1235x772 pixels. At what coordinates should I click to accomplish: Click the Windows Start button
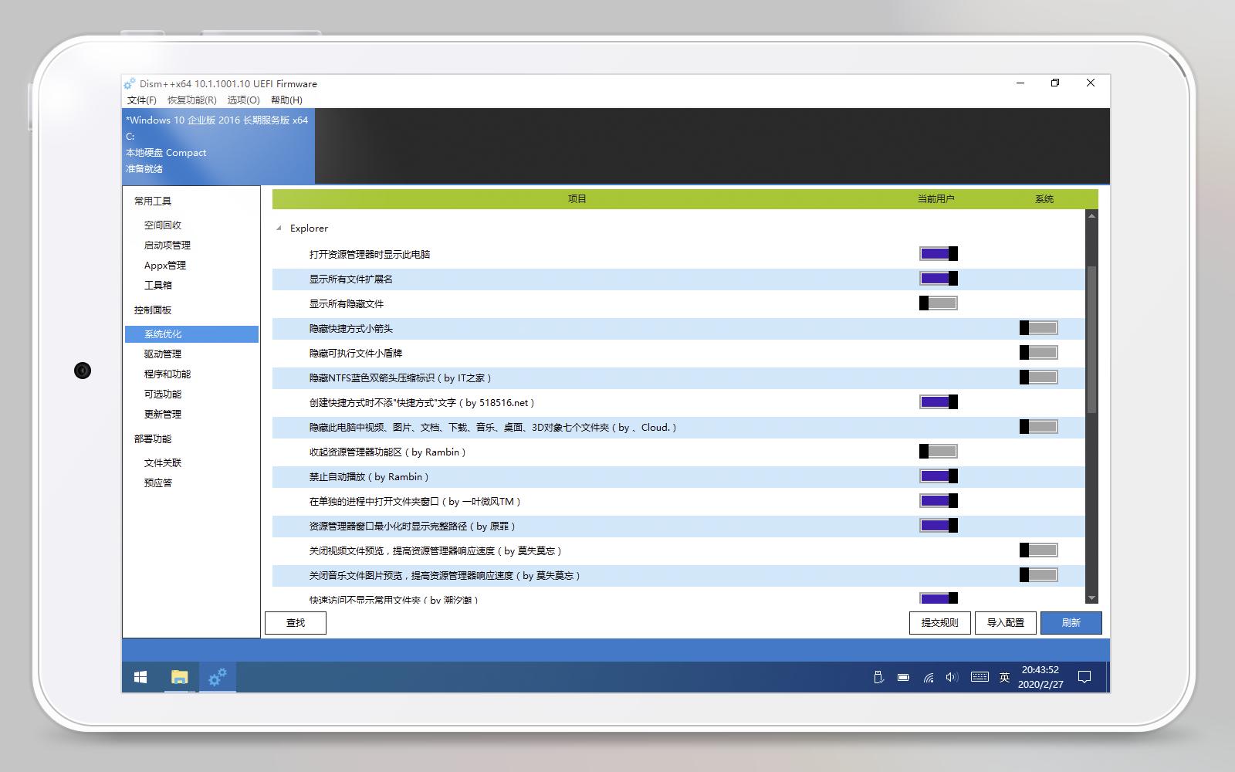[140, 676]
